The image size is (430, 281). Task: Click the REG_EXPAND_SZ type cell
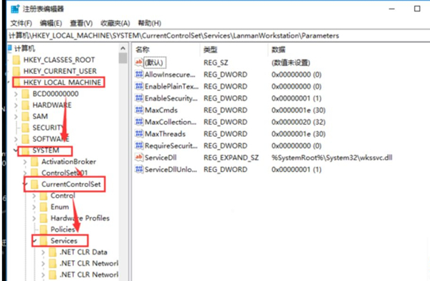[x=231, y=158]
